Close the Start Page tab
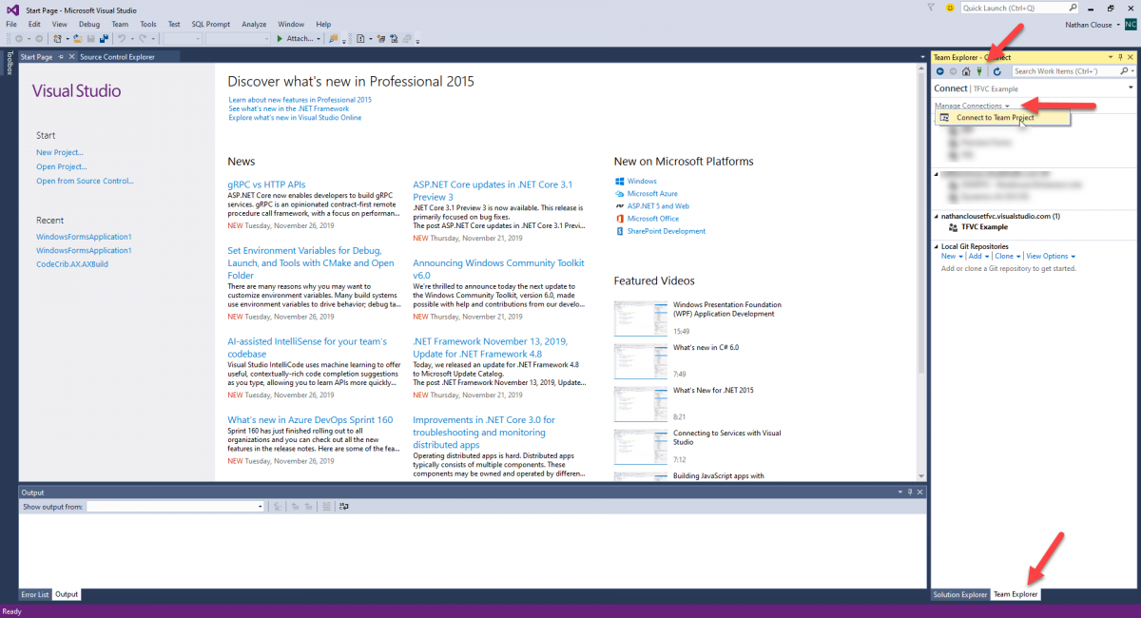1141x618 pixels. coord(71,57)
